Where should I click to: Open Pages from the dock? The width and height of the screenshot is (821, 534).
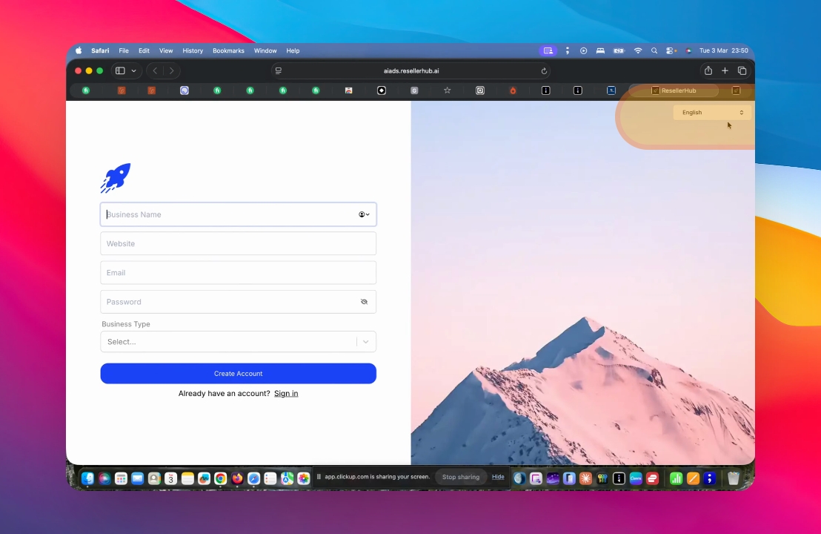click(693, 478)
